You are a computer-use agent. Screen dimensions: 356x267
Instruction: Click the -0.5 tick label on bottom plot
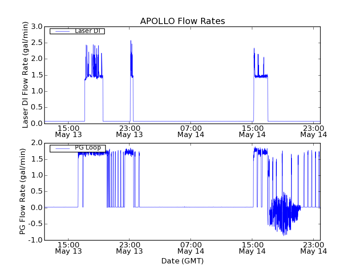[36, 224]
